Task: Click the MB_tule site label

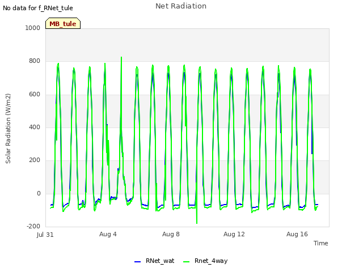Action: pyautogui.click(x=63, y=23)
